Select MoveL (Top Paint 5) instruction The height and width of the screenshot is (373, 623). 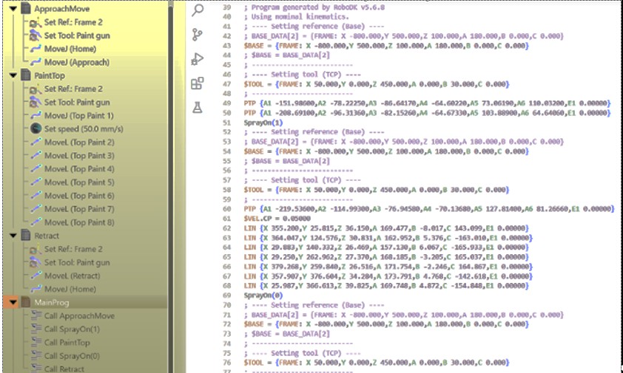tap(79, 182)
